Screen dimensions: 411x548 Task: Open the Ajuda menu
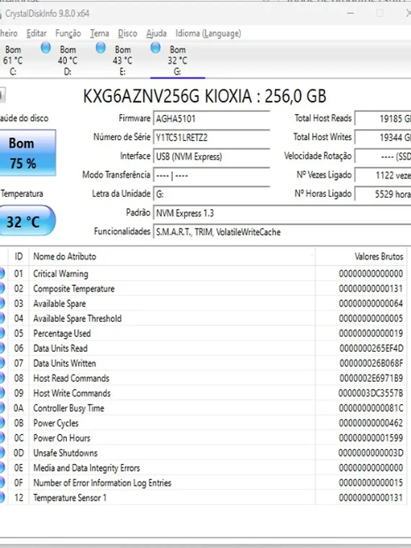pyautogui.click(x=156, y=34)
